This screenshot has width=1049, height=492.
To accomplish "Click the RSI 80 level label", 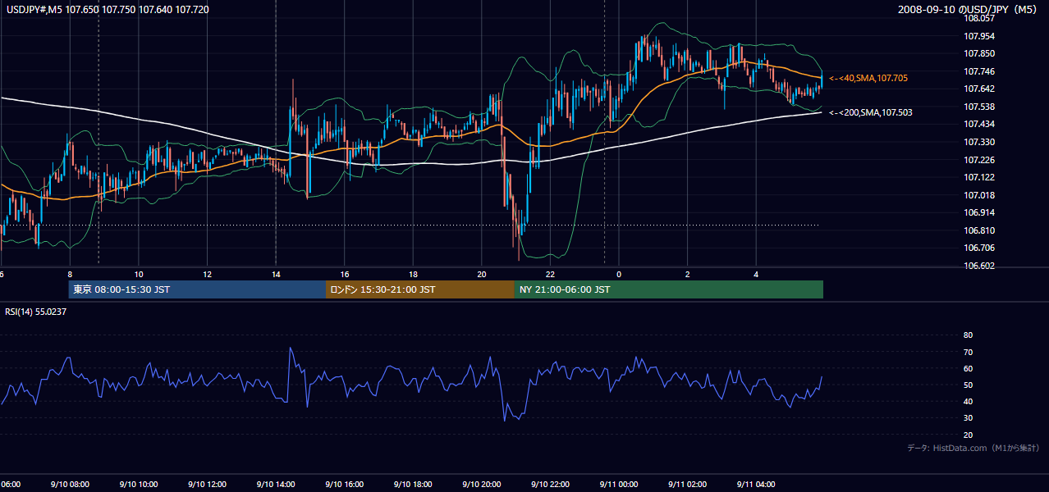I will click(x=968, y=335).
